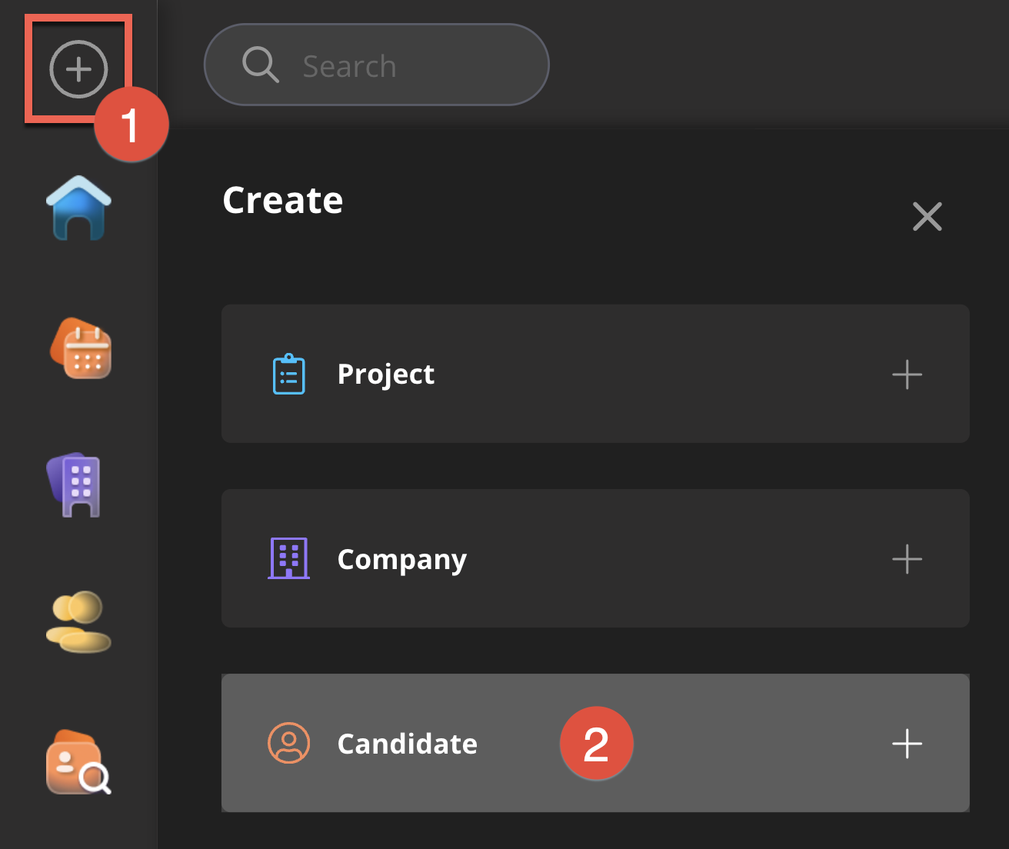Open the candidate search sidebar icon
This screenshot has width=1009, height=849.
click(78, 762)
